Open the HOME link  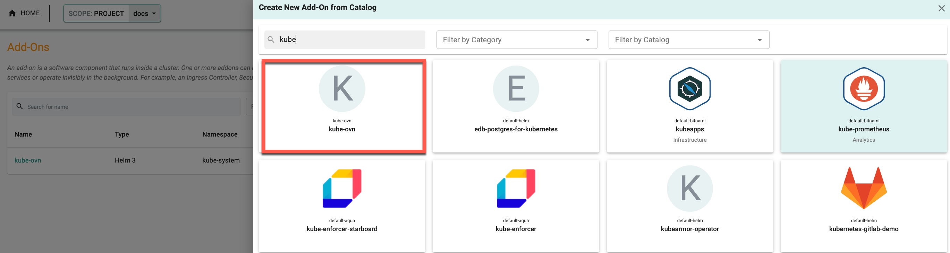point(30,13)
